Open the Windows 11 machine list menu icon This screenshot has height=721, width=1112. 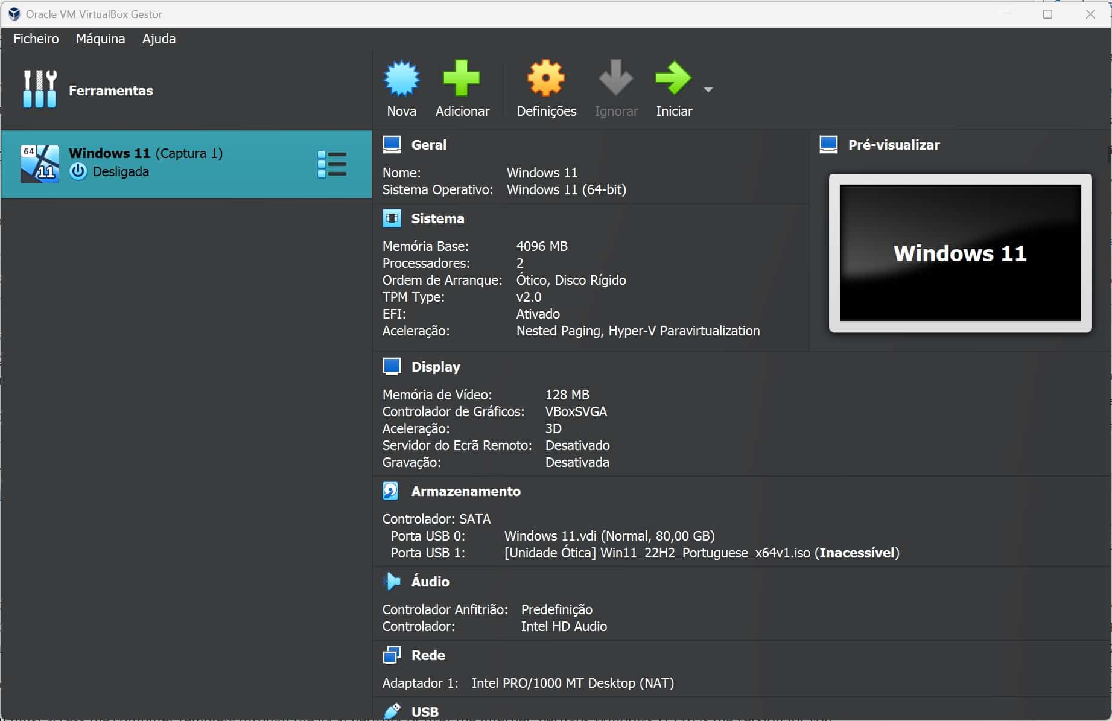[332, 164]
